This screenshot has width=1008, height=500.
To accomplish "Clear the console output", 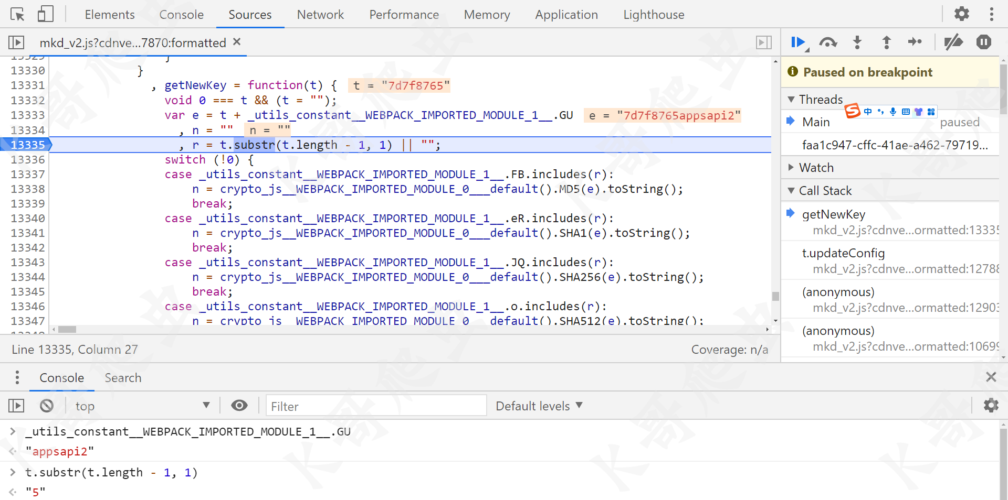I will click(x=47, y=406).
